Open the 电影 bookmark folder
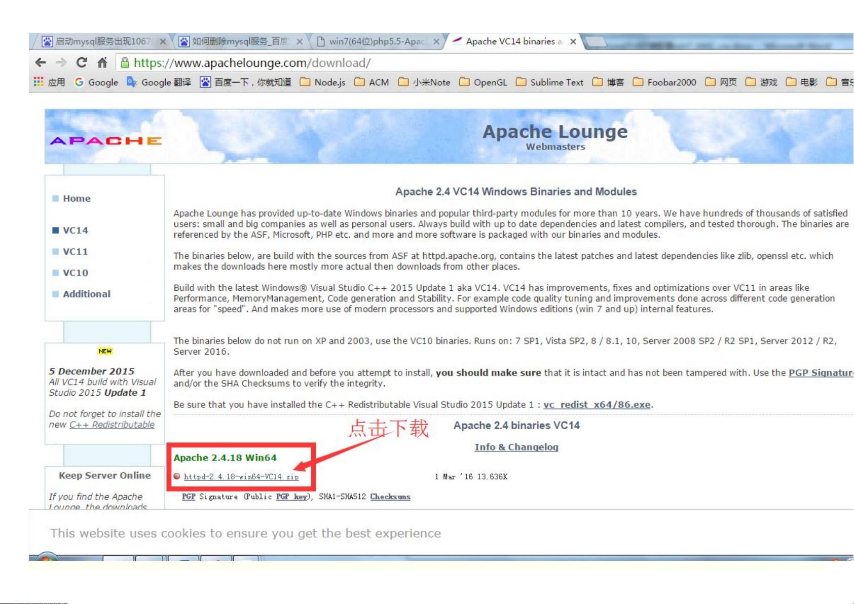The width and height of the screenshot is (854, 604). (802, 82)
